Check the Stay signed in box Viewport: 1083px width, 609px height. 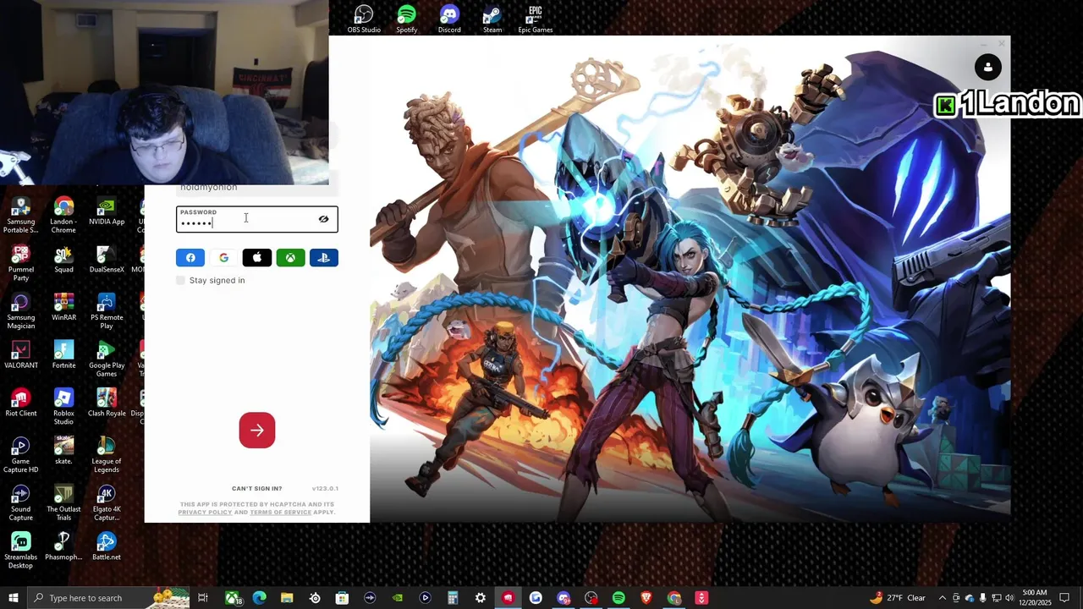(180, 280)
